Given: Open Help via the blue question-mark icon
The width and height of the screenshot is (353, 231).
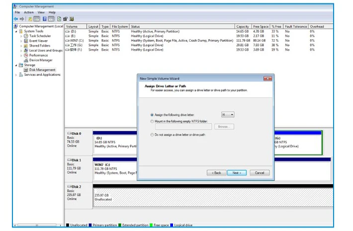Looking at the screenshot, I should click(x=45, y=19).
